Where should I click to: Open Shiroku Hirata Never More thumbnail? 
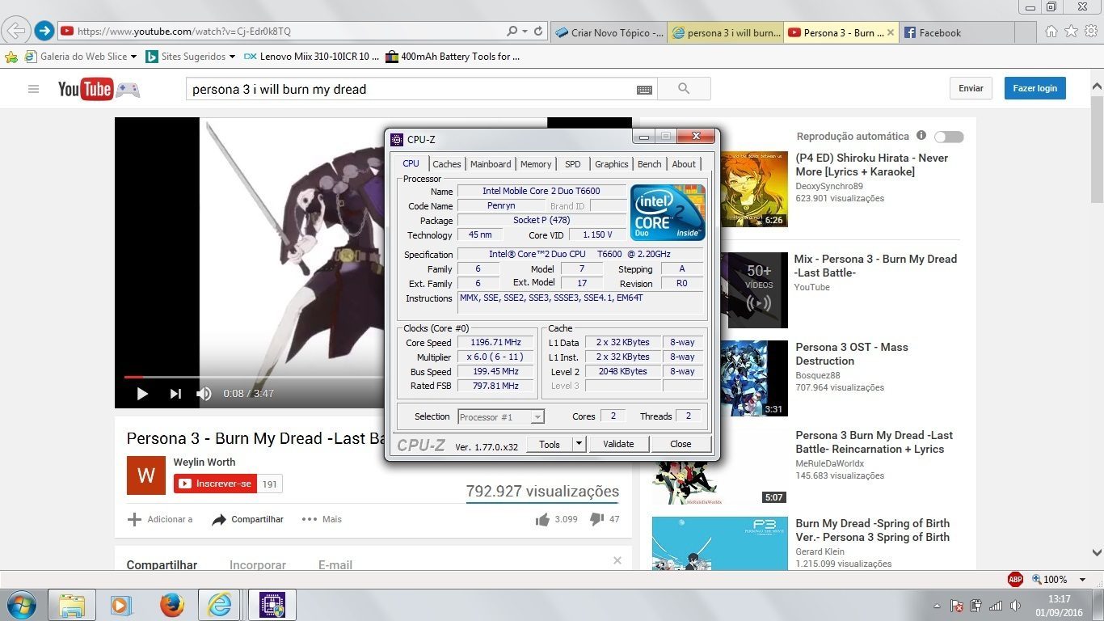point(753,188)
